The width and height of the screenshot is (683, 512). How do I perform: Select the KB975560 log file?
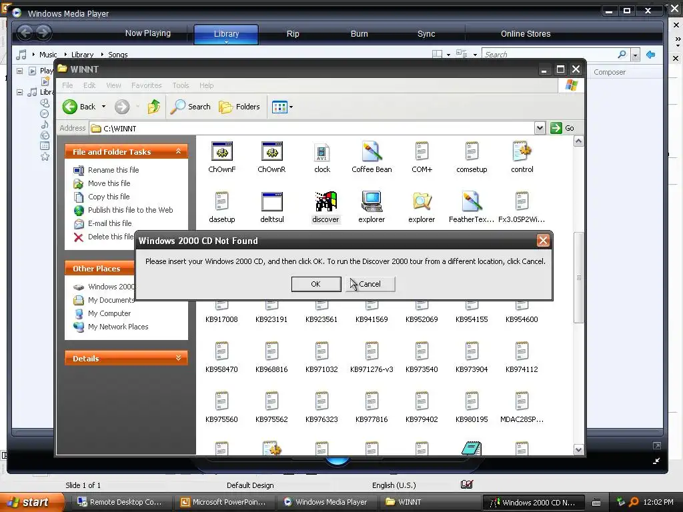(222, 401)
